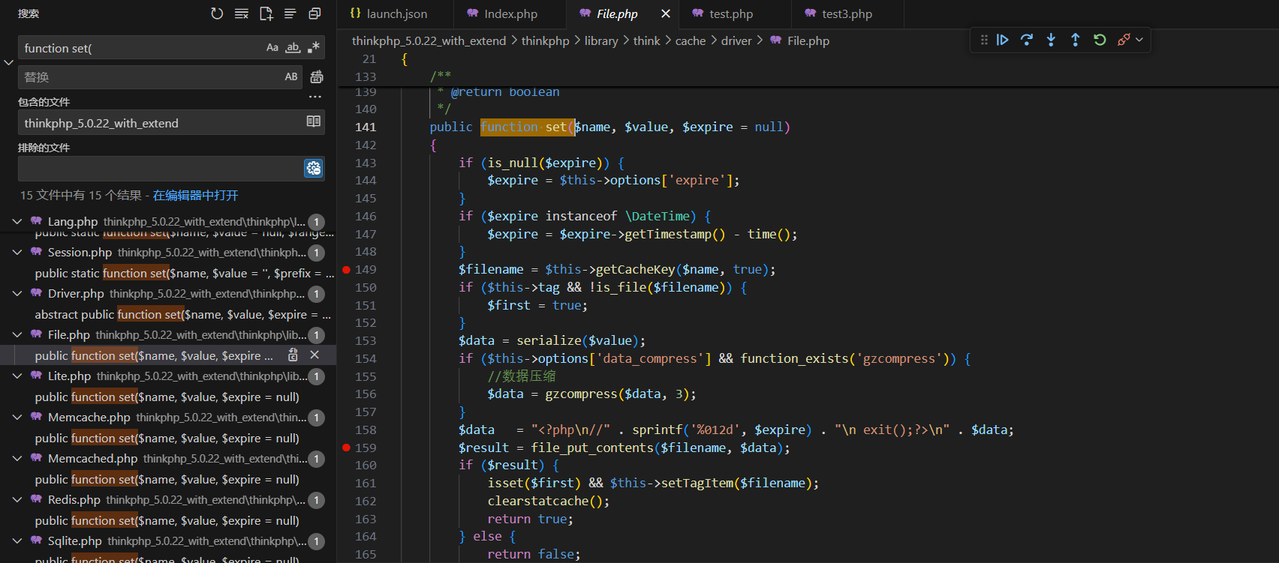Step over in the debug toolbar
Viewport: 1279px width, 563px height.
pos(1027,40)
